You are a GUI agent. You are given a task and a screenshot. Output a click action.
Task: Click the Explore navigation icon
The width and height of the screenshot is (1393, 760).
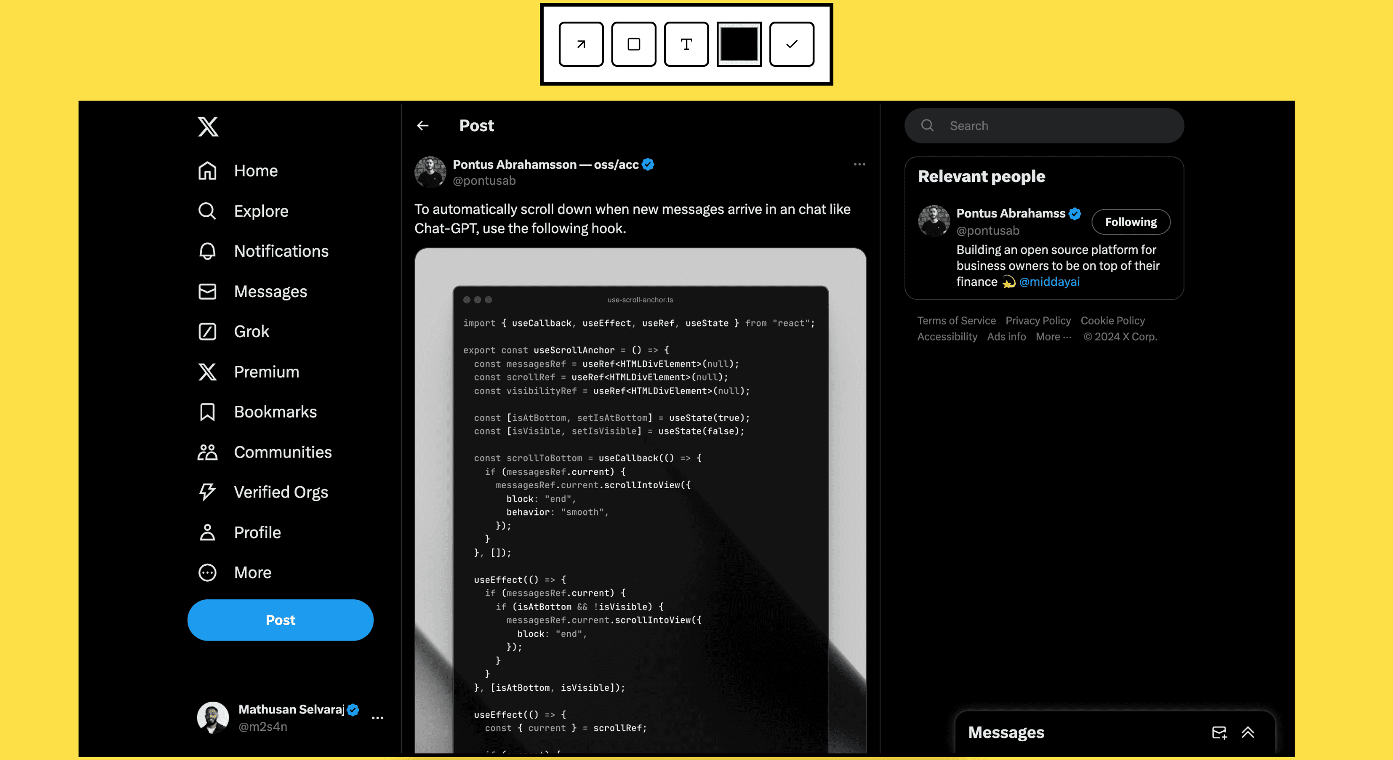pos(207,211)
